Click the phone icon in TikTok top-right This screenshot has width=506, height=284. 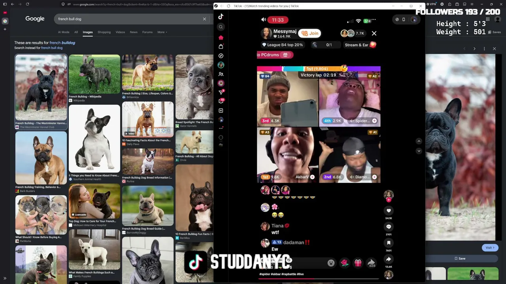(x=404, y=19)
